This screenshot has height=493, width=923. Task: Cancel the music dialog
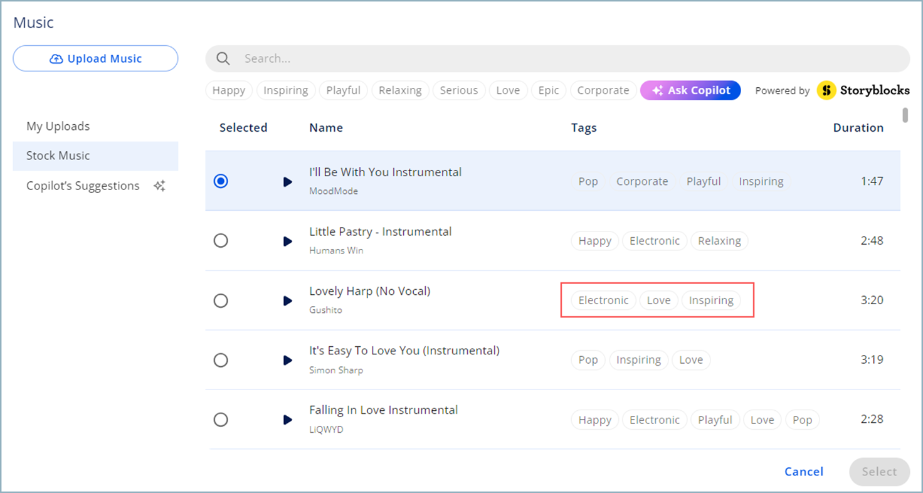(x=804, y=472)
